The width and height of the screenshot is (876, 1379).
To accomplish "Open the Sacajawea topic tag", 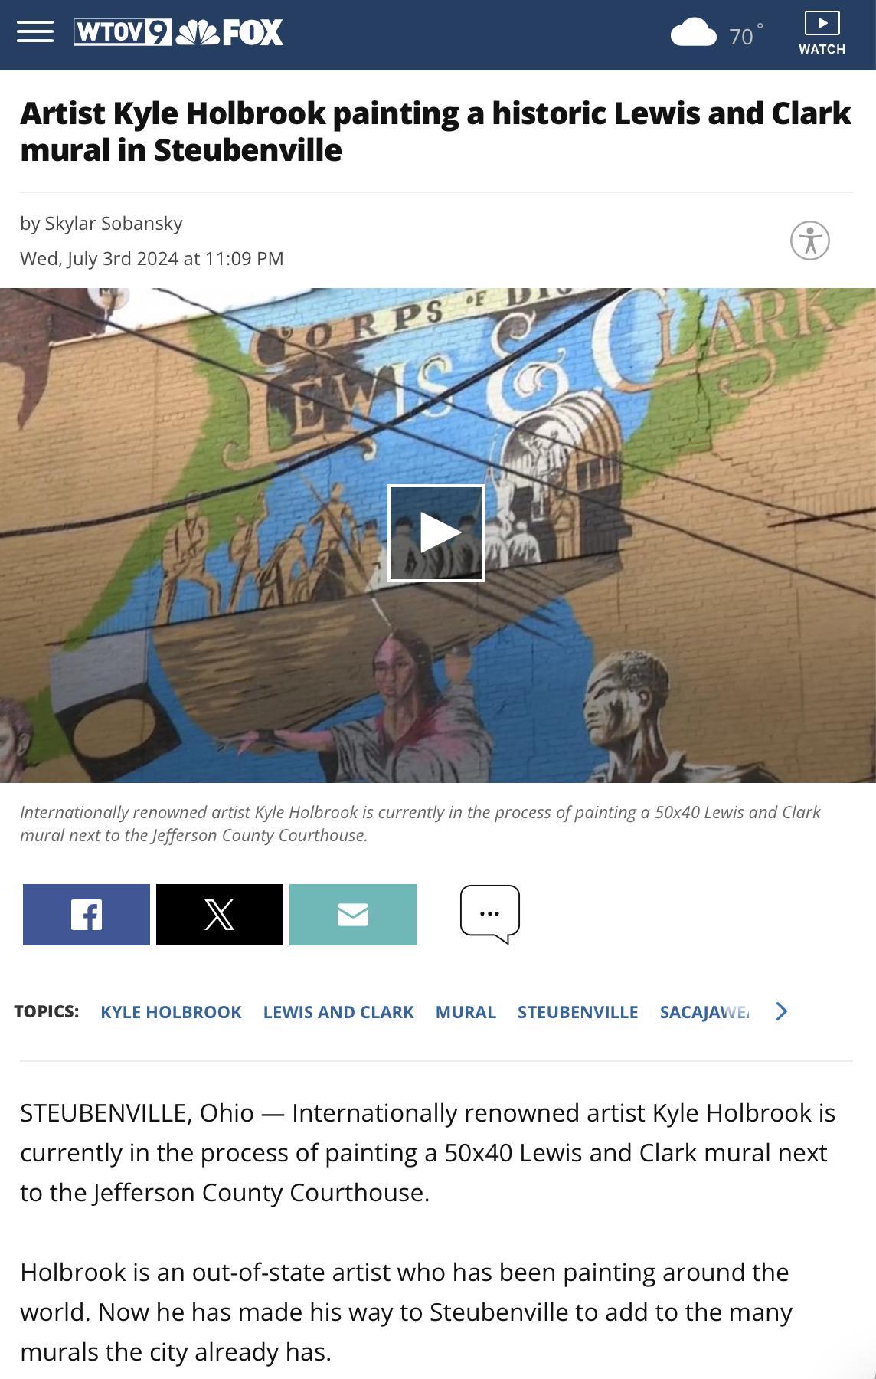I will coord(704,1012).
